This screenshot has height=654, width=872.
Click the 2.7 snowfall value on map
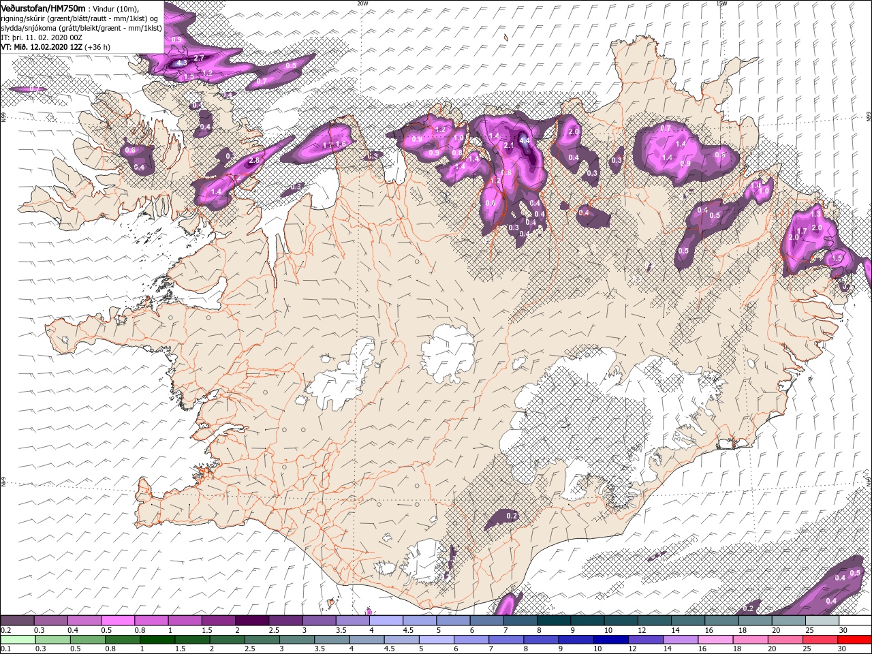click(199, 58)
